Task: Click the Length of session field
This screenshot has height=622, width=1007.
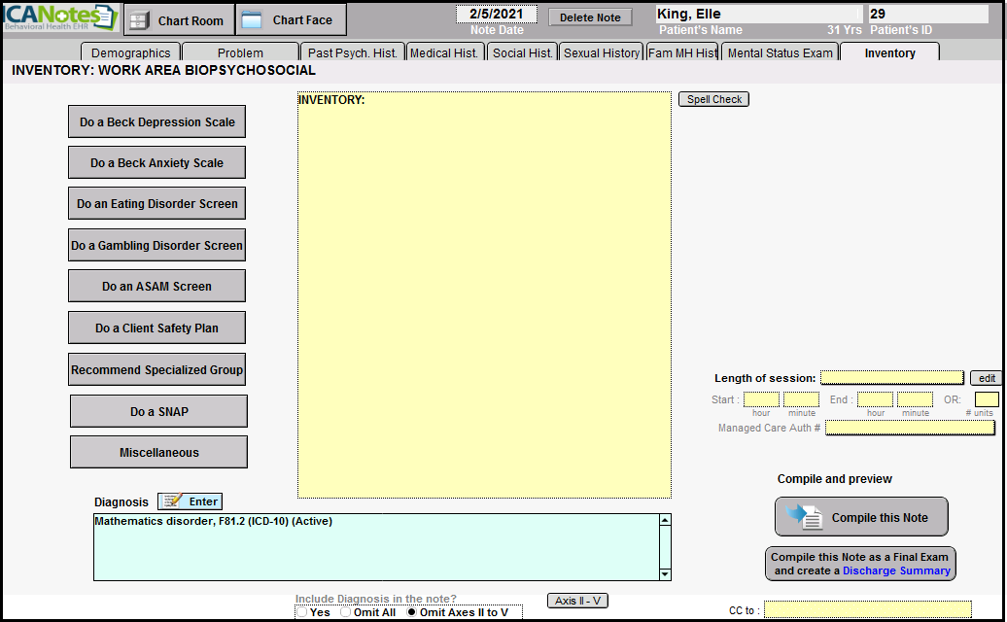Action: pos(891,377)
